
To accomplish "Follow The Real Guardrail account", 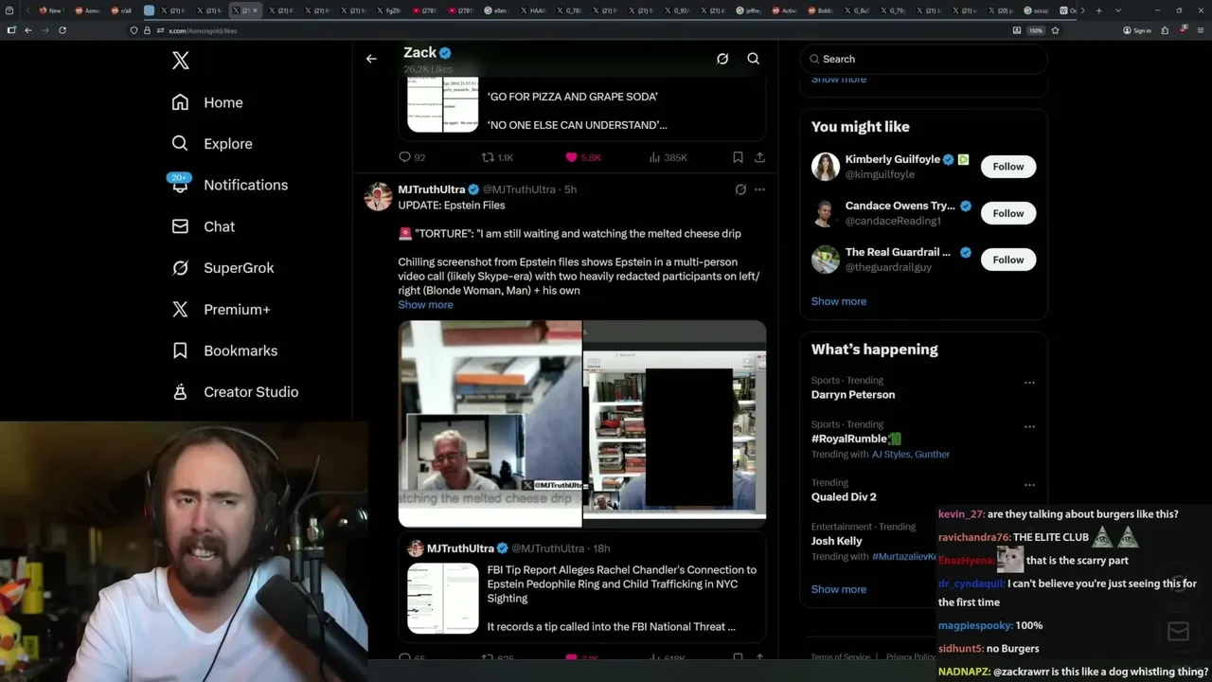I will tap(1008, 260).
